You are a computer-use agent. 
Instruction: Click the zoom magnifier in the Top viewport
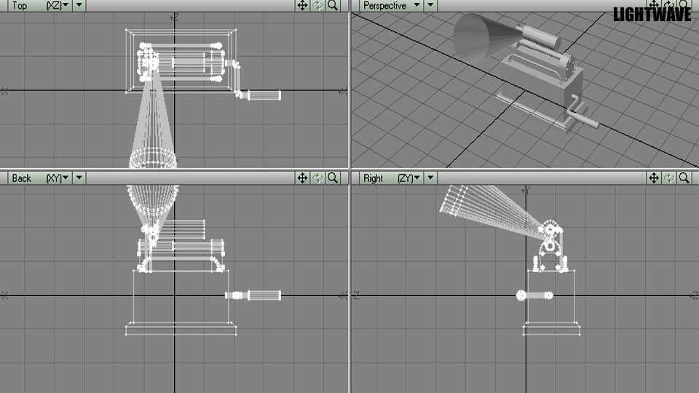tap(333, 5)
